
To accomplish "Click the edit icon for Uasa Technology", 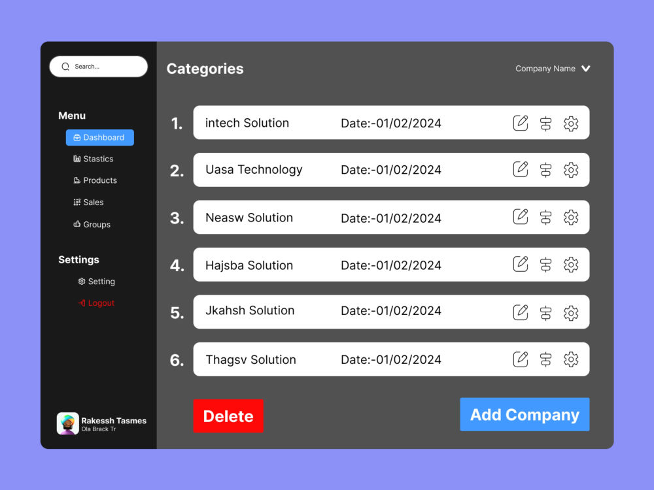I will [521, 169].
